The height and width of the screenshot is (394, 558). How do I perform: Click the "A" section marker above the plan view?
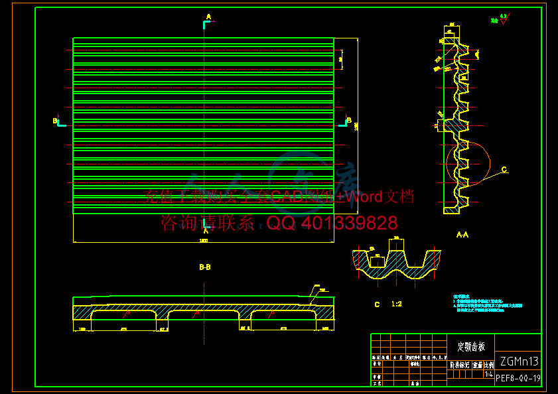tap(208, 17)
